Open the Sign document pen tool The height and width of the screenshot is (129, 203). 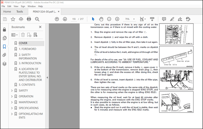180,19
